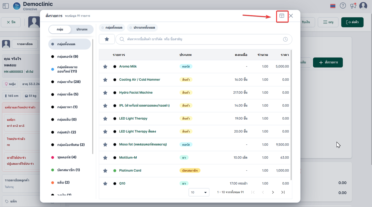Image resolution: width=372 pixels, height=207 pixels.
Task: Click in the product search field
Action: 204,39
